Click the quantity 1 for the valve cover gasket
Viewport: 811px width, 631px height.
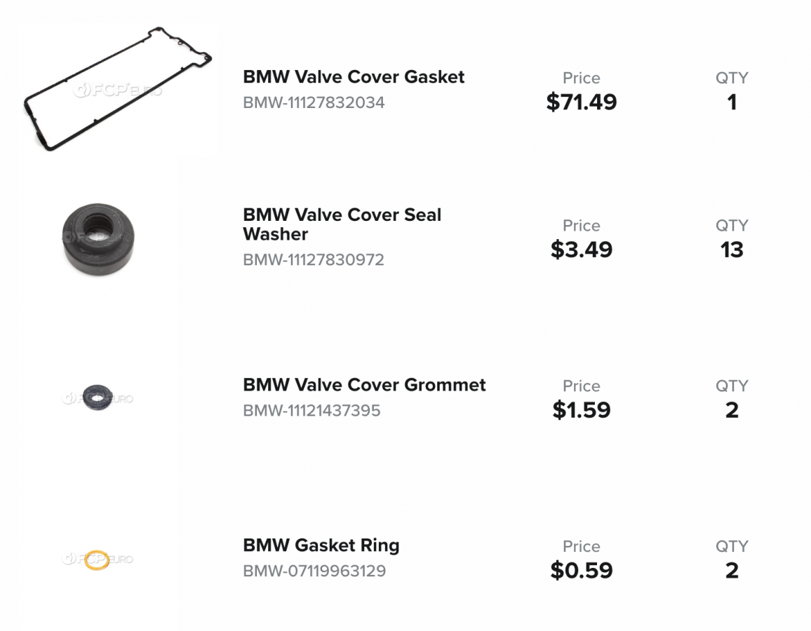click(732, 102)
